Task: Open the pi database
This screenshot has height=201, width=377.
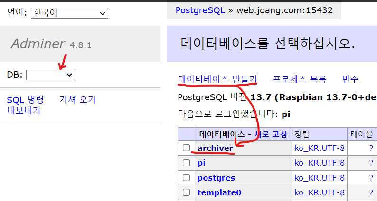Action: pos(201,163)
